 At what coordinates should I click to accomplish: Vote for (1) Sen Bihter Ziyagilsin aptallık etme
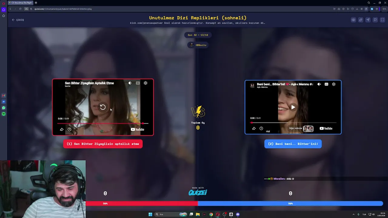(103, 144)
